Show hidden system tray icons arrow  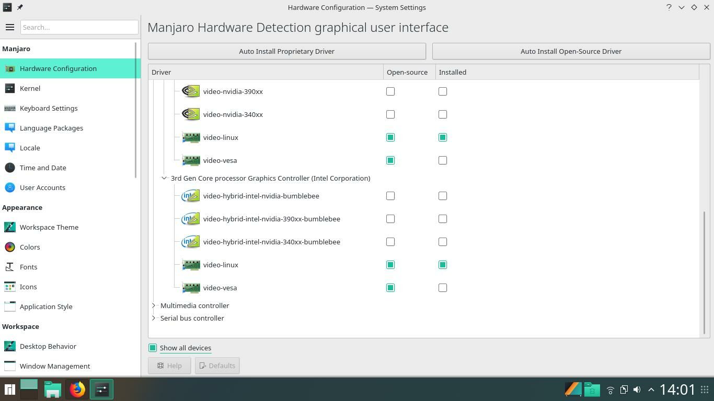pos(651,390)
